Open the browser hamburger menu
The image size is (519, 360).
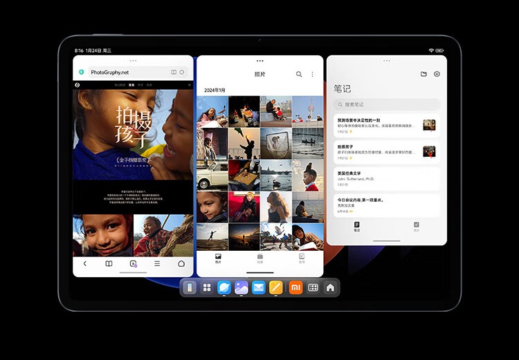click(x=157, y=263)
